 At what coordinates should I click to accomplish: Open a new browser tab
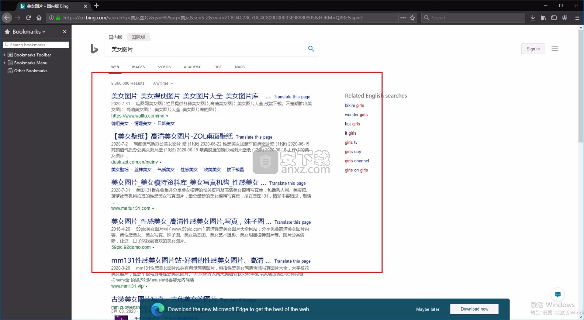pos(96,6)
